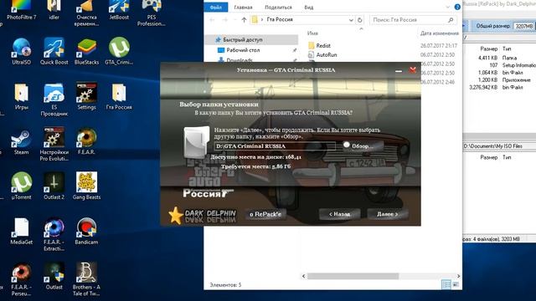Launch Brothers - A Tale of Two Sons

(86, 279)
